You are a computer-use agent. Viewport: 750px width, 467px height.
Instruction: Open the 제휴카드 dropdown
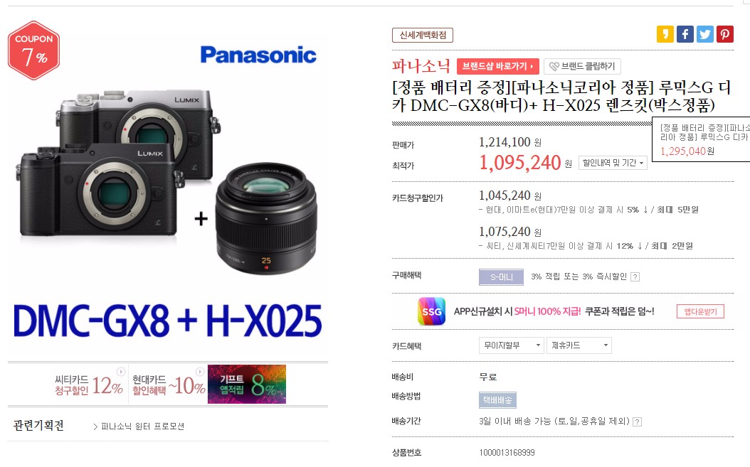coord(579,345)
